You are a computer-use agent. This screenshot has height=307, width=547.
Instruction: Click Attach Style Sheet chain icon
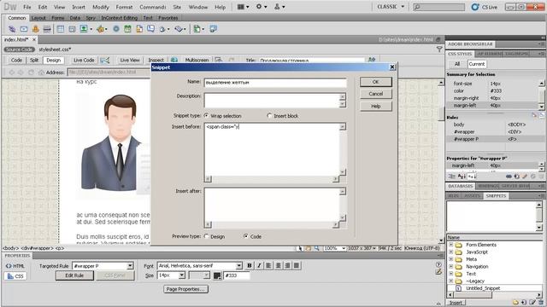click(509, 177)
